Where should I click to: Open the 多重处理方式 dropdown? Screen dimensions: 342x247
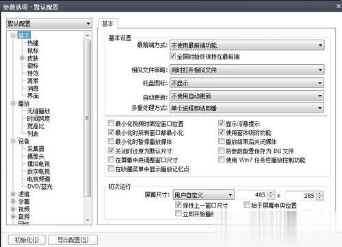[x=247, y=108]
